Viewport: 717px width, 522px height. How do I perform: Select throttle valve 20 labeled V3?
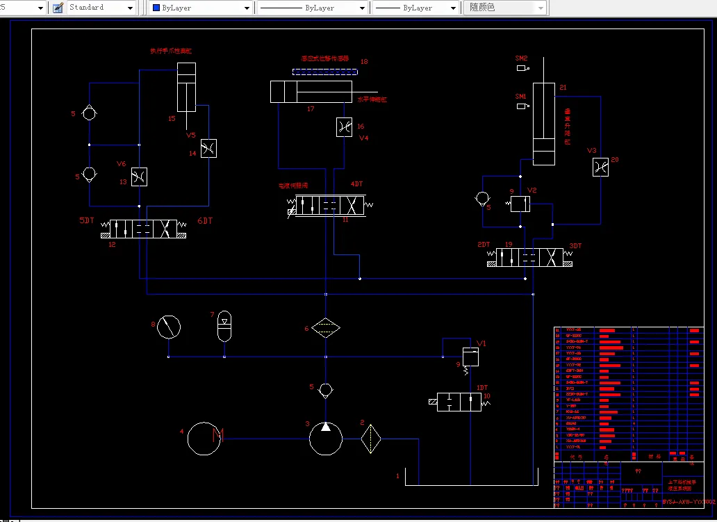point(600,167)
